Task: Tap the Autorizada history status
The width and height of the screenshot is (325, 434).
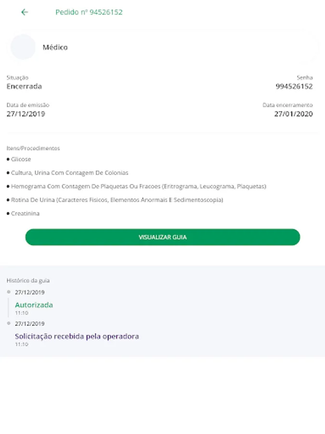Action: tap(34, 305)
